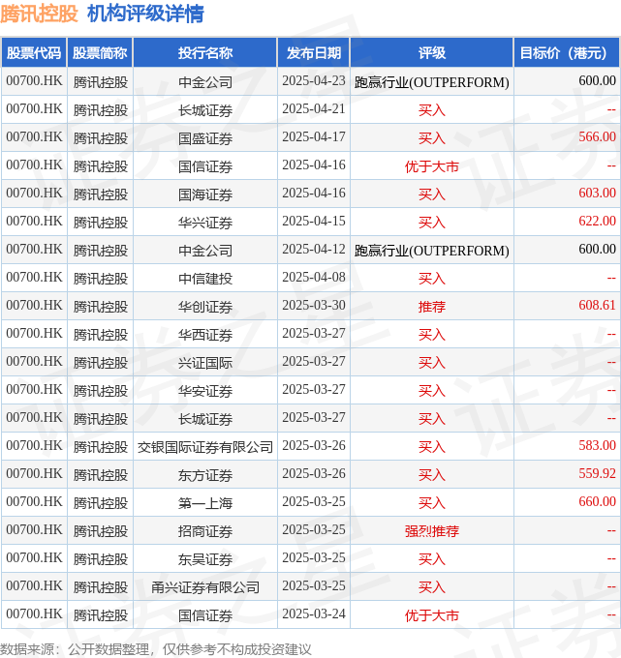Select the 华西证券 broker cell

tap(205, 335)
